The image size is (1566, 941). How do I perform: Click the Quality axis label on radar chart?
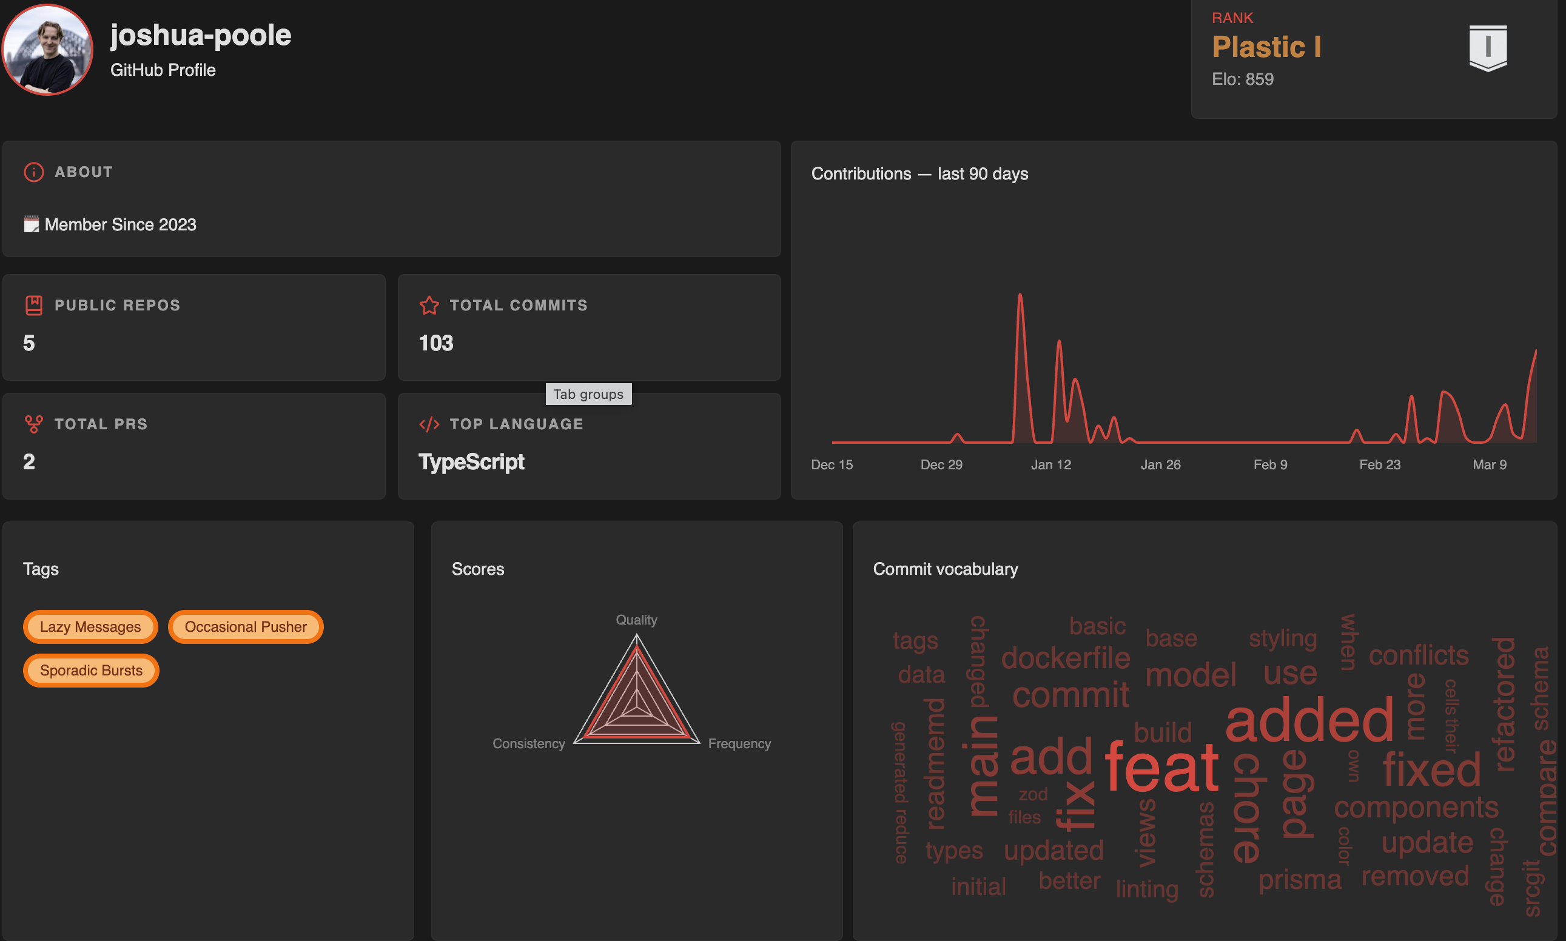click(x=636, y=620)
